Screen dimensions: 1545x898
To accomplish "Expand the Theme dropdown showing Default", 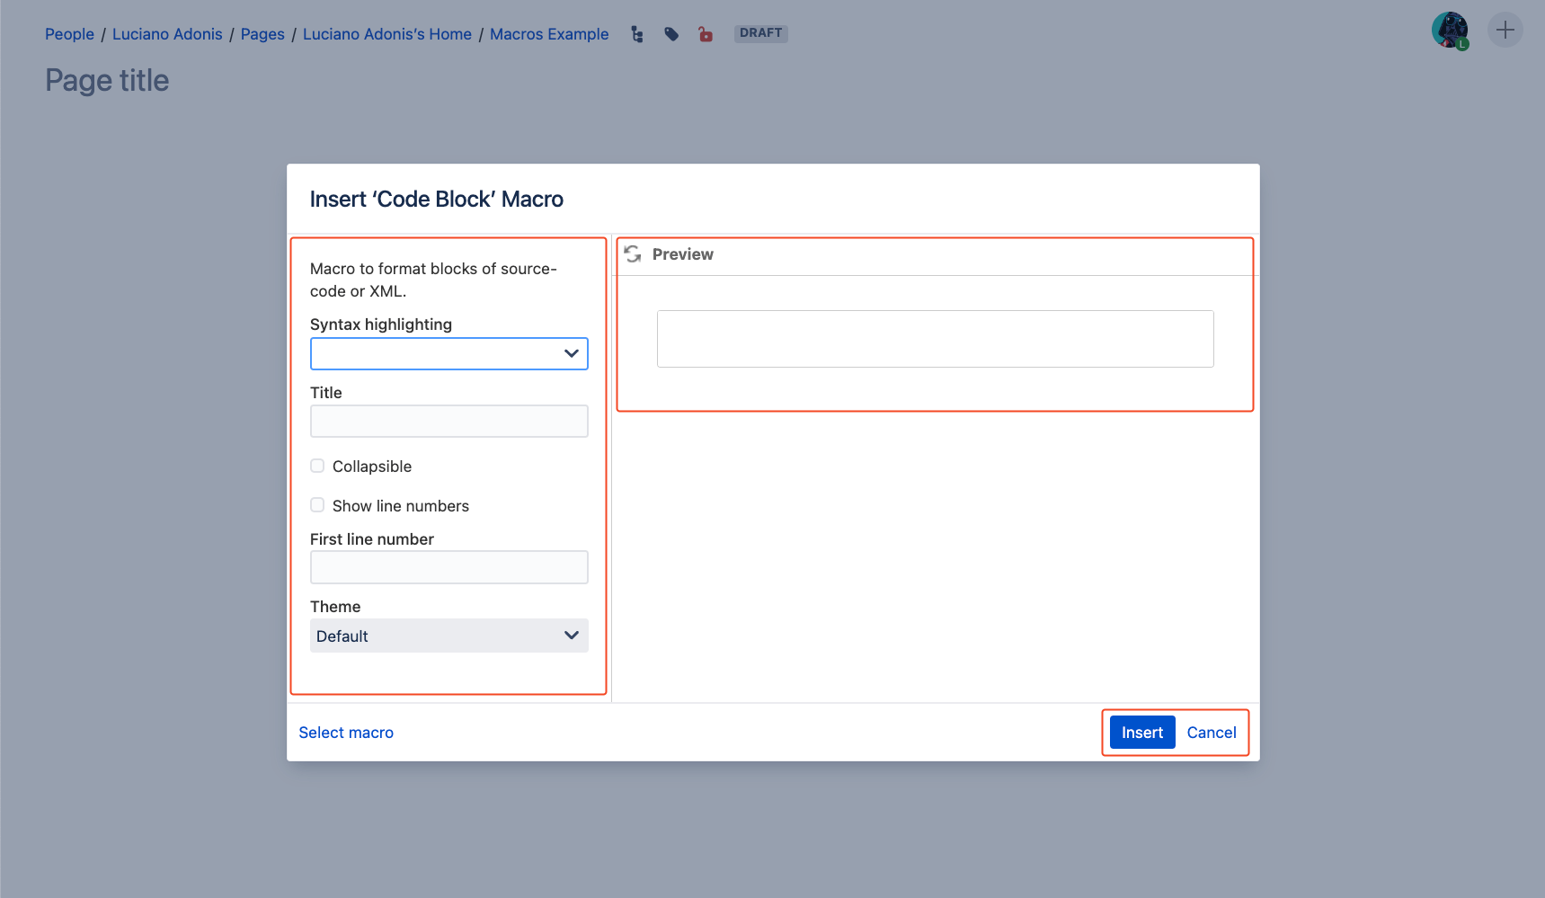I will (448, 636).
